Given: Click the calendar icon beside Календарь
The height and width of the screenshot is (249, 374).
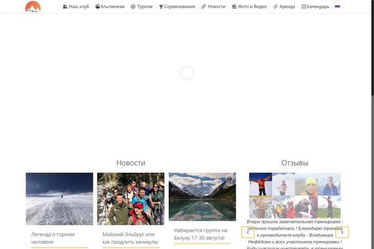Looking at the screenshot, I should (304, 7).
